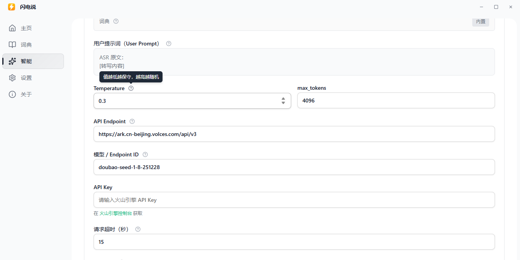Click the help icon next to API Endpoint
The width and height of the screenshot is (520, 260).
(132, 121)
